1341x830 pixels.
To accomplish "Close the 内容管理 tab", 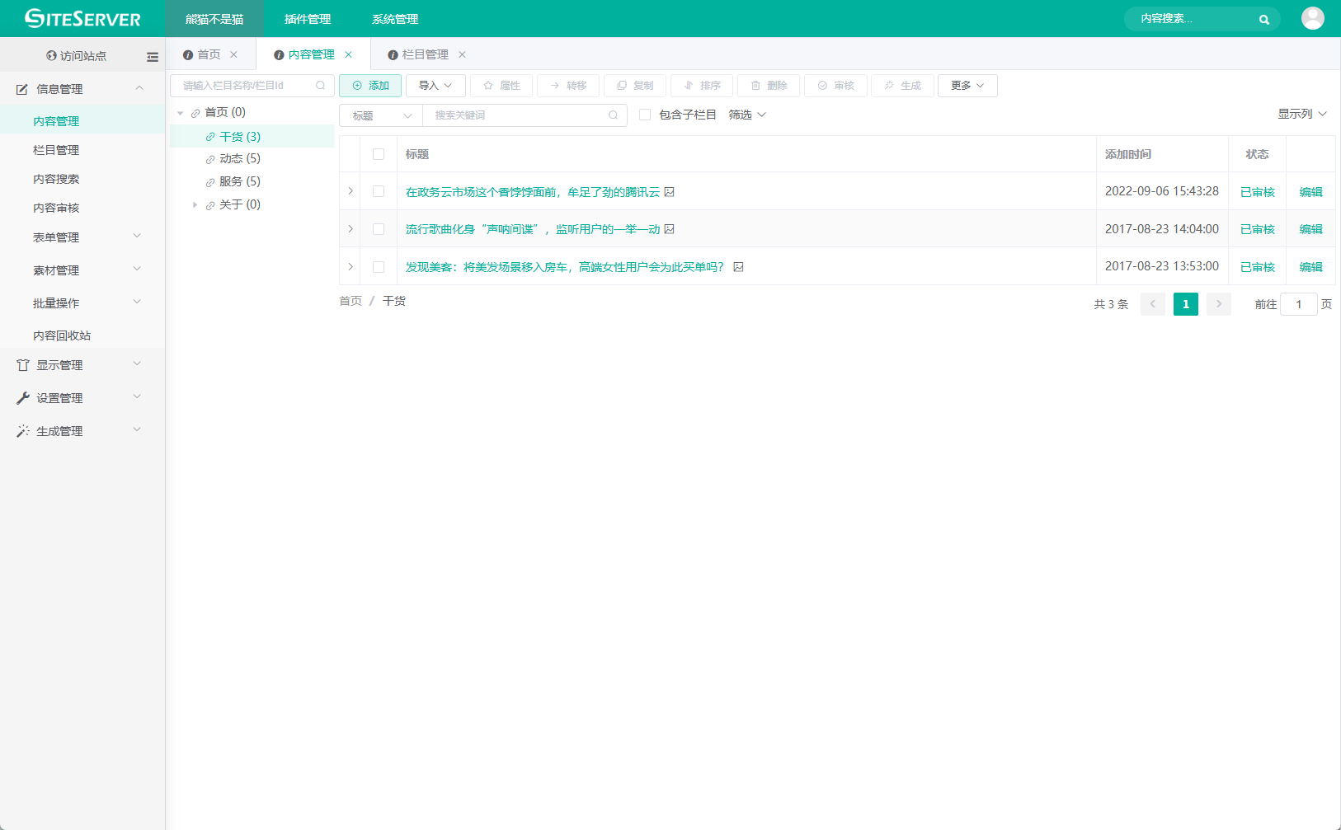I will (x=349, y=54).
